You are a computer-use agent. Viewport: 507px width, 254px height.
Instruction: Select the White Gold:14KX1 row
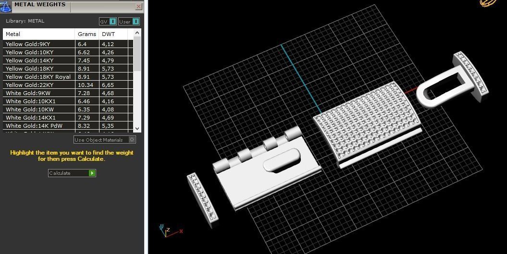point(68,118)
